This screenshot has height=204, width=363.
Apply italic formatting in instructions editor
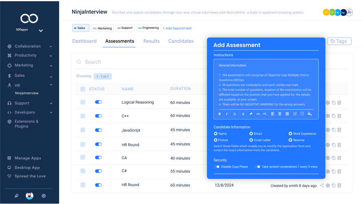227,114
